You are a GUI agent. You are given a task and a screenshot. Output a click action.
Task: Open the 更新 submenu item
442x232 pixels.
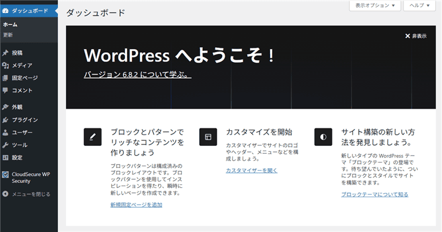[8, 35]
